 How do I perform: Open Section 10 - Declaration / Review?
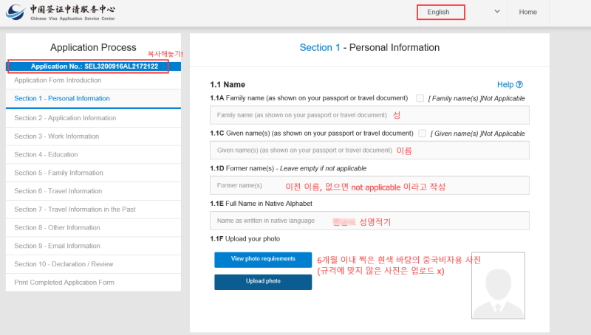click(x=94, y=264)
